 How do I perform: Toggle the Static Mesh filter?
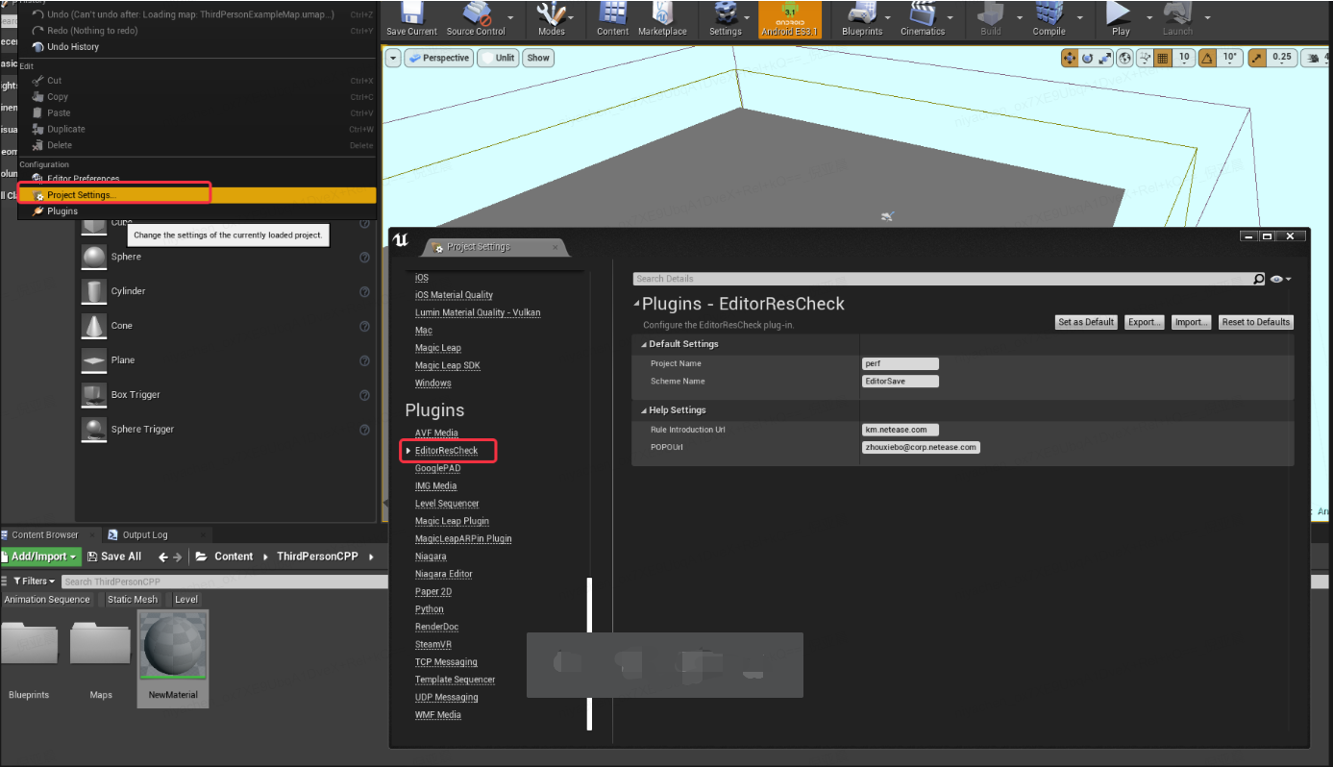tap(132, 599)
